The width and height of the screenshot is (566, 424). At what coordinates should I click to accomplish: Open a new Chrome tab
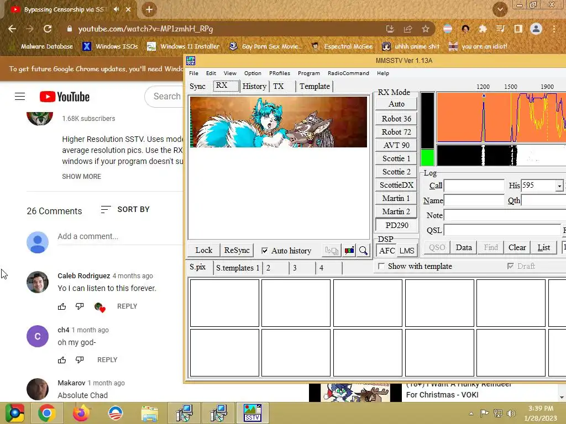(x=149, y=9)
